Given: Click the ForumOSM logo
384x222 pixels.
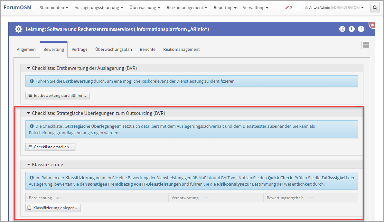Looking at the screenshot, I should tap(17, 7).
